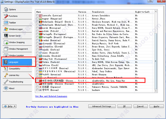Click the Swedish flag icon
Viewport: 166px width, 119px height.
pos(40,56)
